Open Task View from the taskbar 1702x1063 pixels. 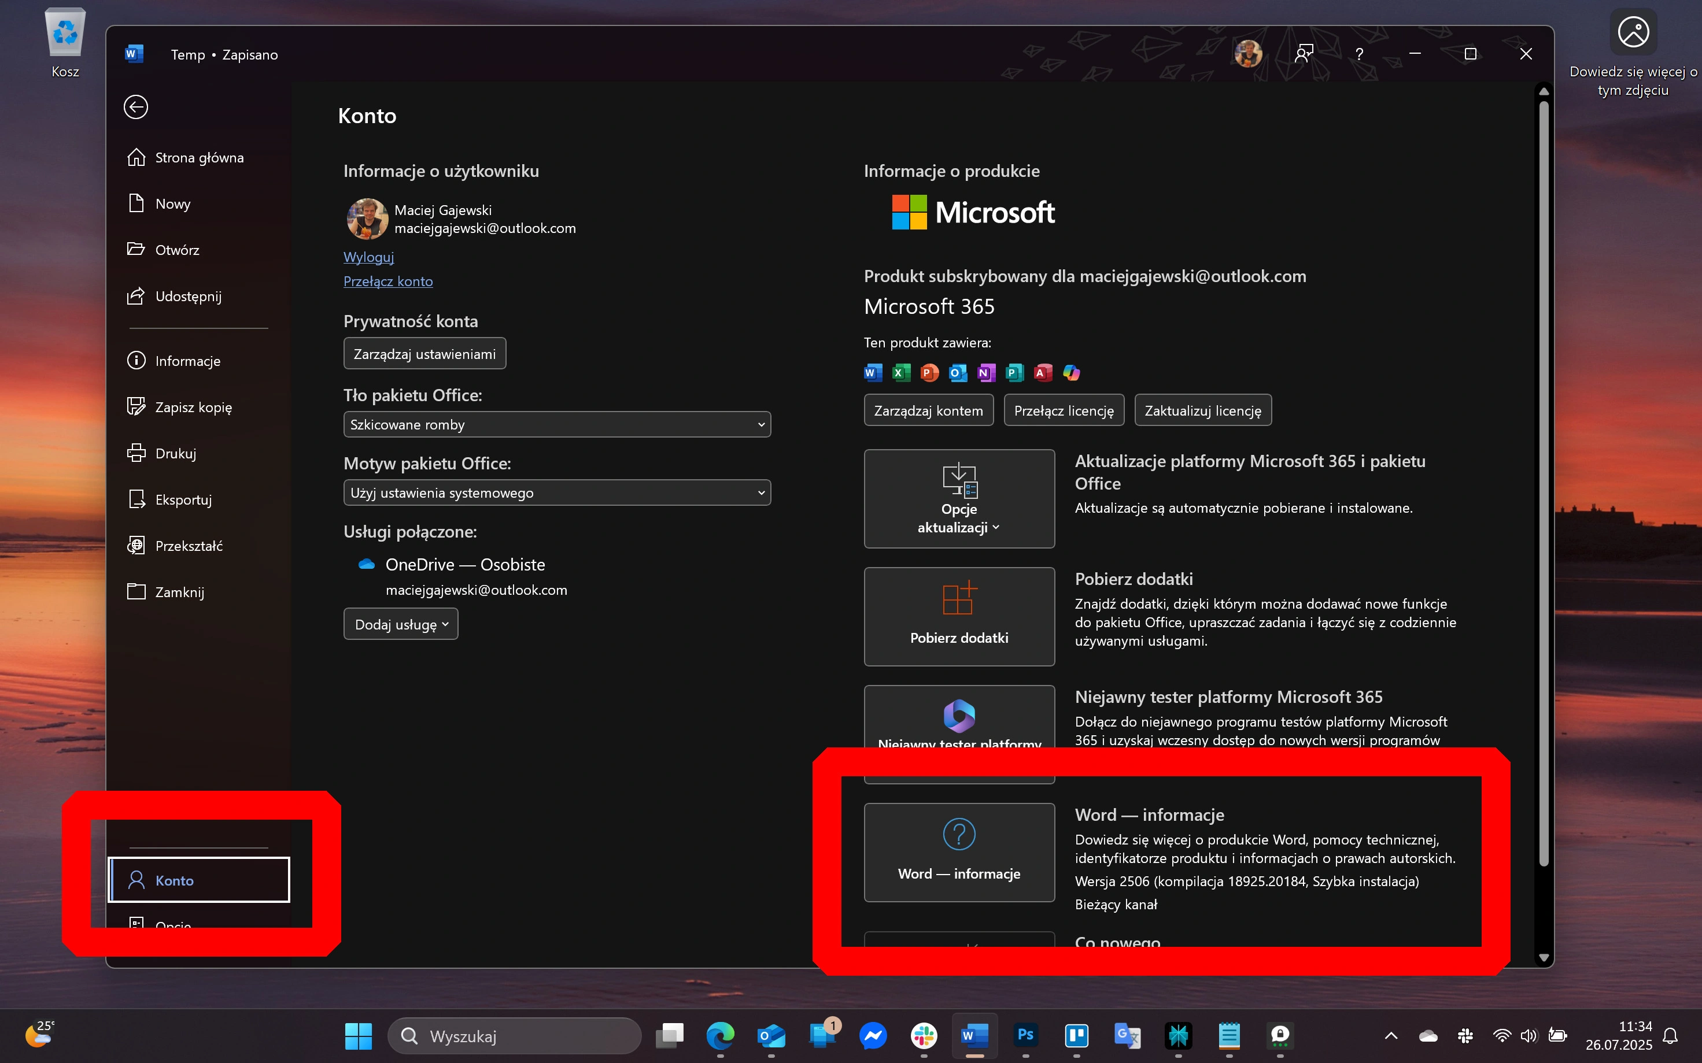(670, 1036)
